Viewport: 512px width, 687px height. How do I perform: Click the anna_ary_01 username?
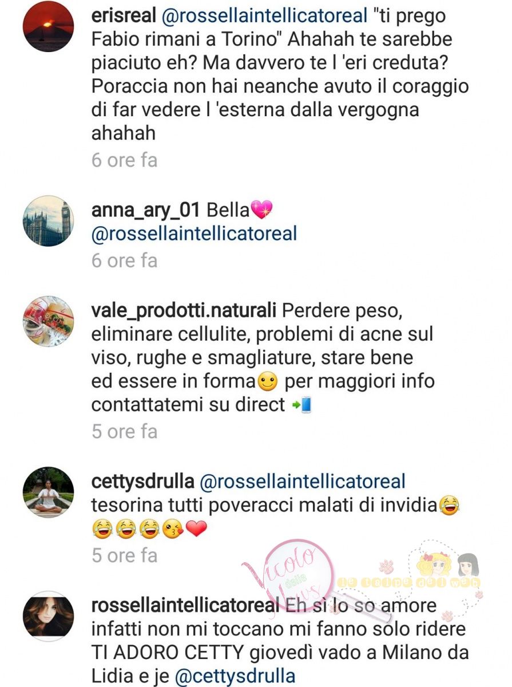coord(145,210)
